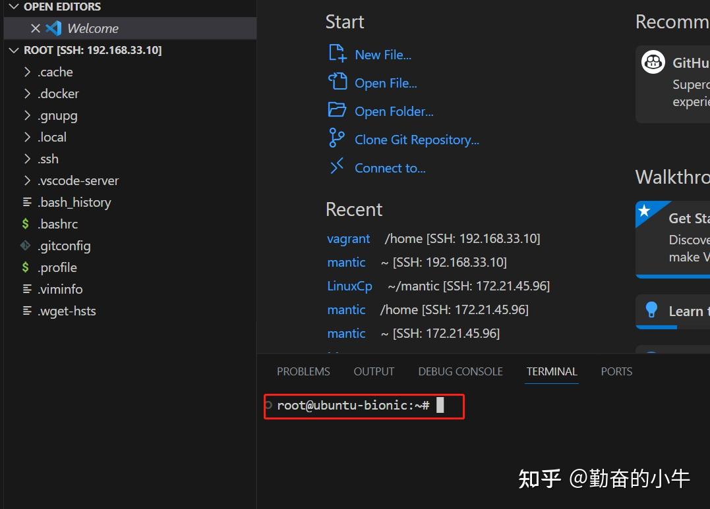Click the Open File icon
Image resolution: width=710 pixels, height=509 pixels.
coord(338,82)
